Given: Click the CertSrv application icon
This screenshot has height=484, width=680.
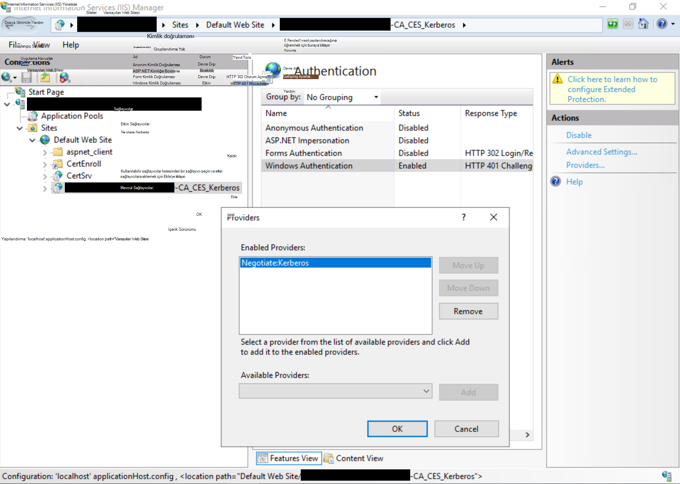Looking at the screenshot, I should 58,176.
